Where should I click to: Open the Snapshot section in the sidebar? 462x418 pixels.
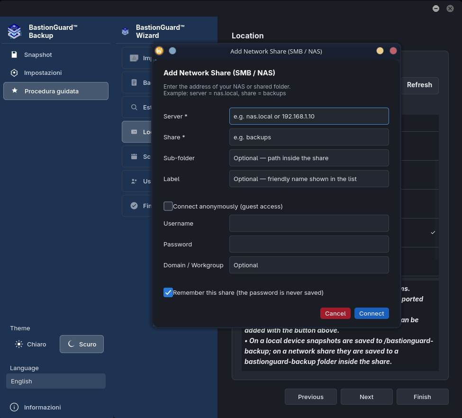(56, 55)
